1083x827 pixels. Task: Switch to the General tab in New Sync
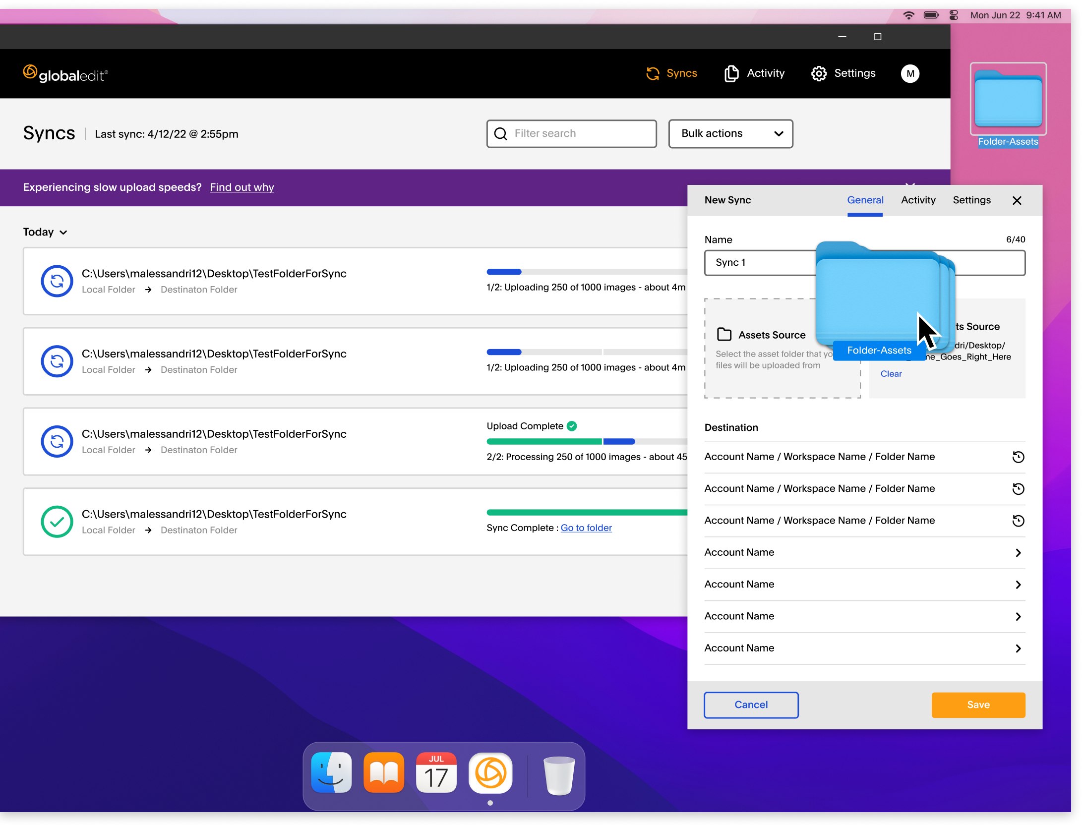(865, 200)
